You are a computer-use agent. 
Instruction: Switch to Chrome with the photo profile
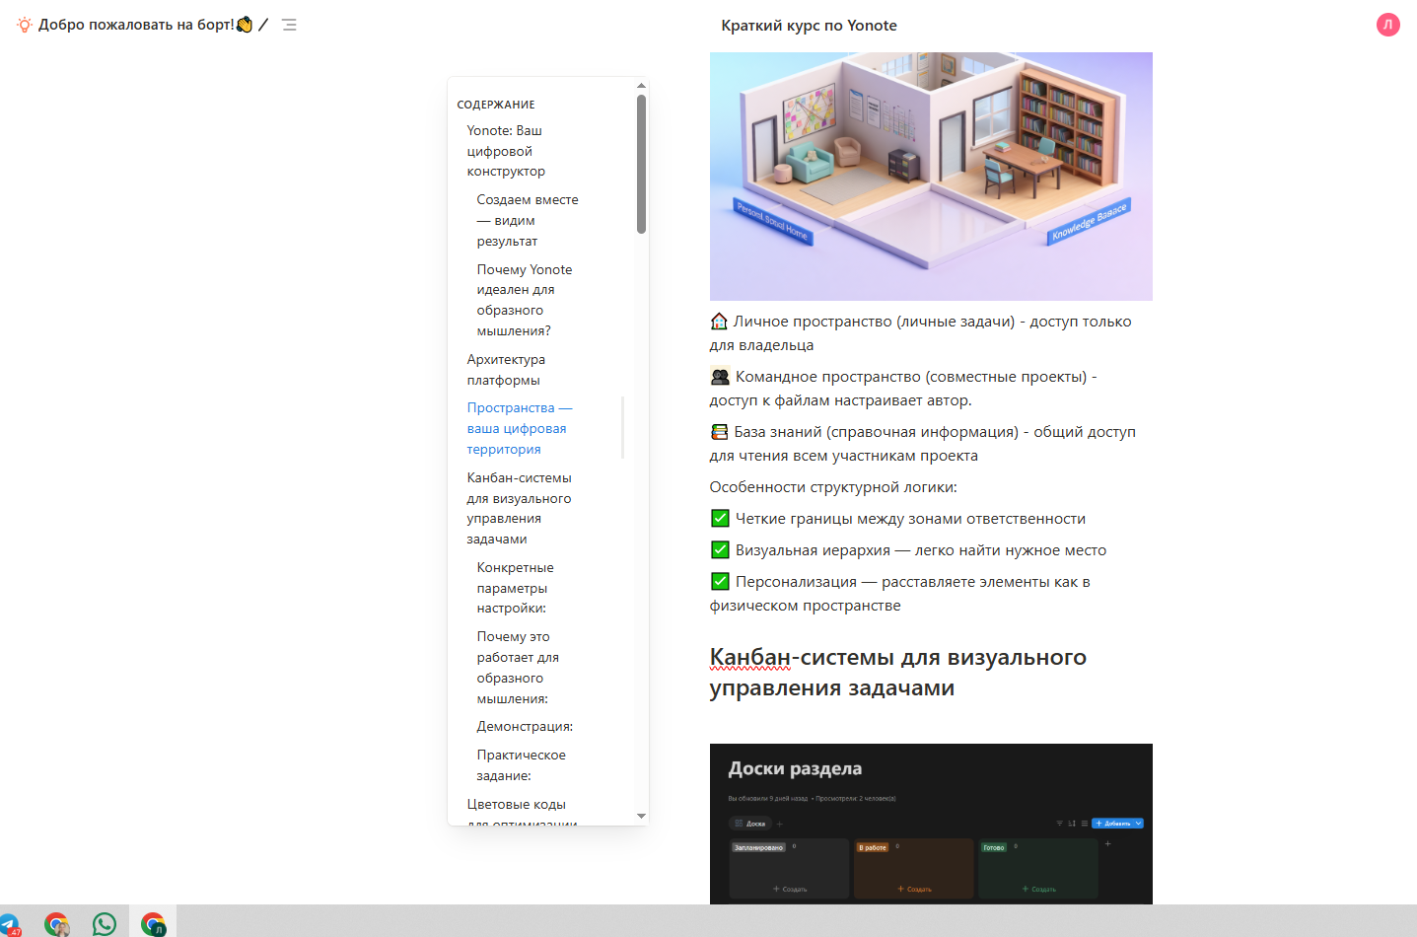coord(57,924)
